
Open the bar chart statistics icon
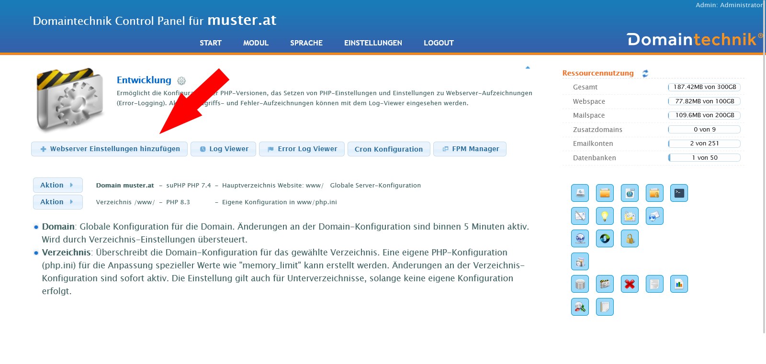pyautogui.click(x=679, y=284)
